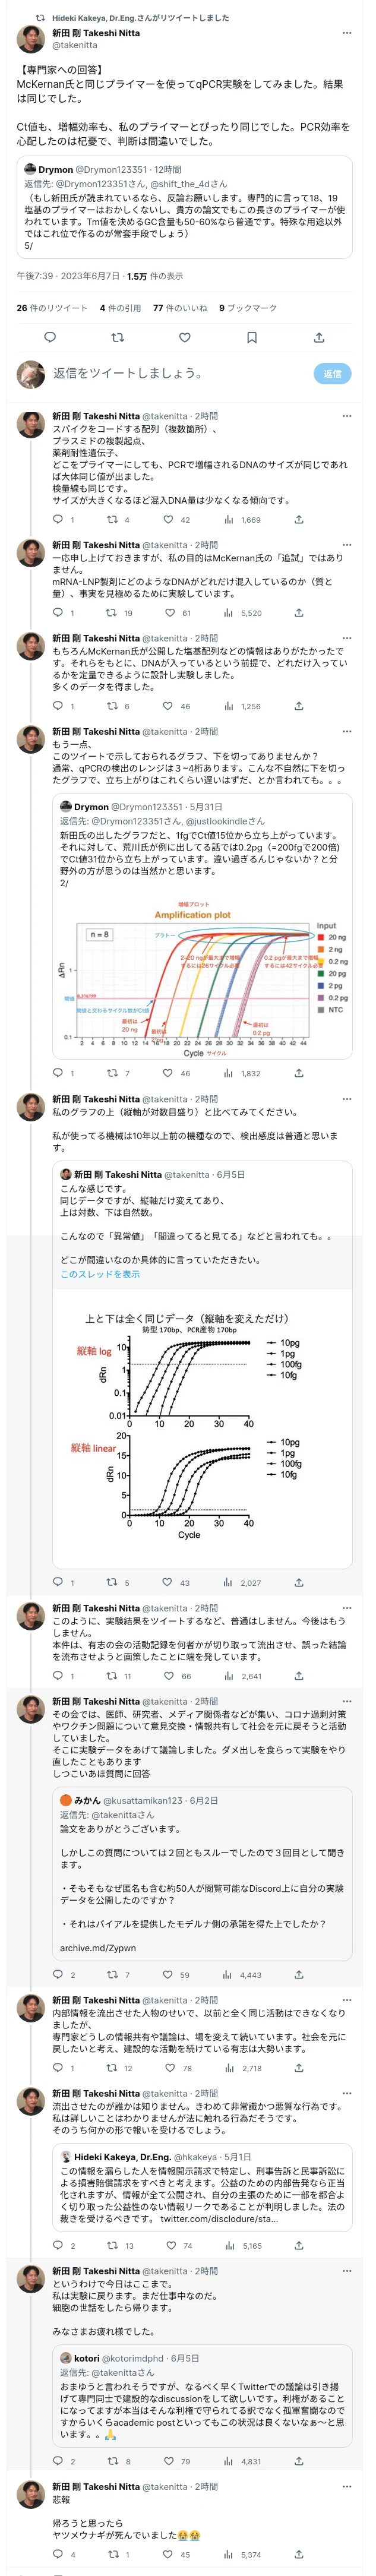
Task: Open more options on the first reply tweet
Action: click(x=347, y=416)
